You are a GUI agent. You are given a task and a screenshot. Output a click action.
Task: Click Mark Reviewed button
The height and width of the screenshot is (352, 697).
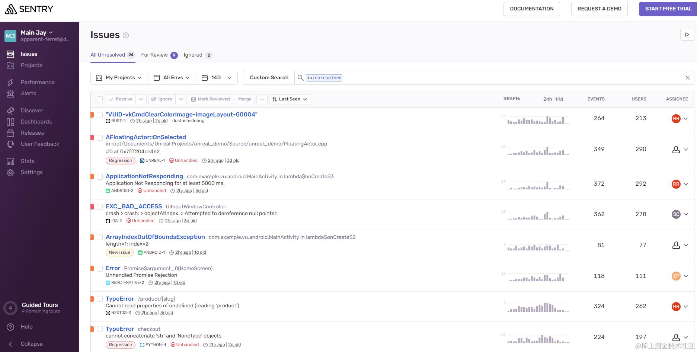pos(211,99)
